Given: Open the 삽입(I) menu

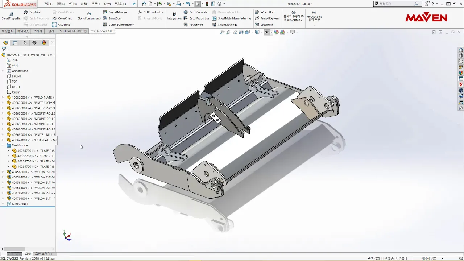Looking at the screenshot, I should 84,4.
